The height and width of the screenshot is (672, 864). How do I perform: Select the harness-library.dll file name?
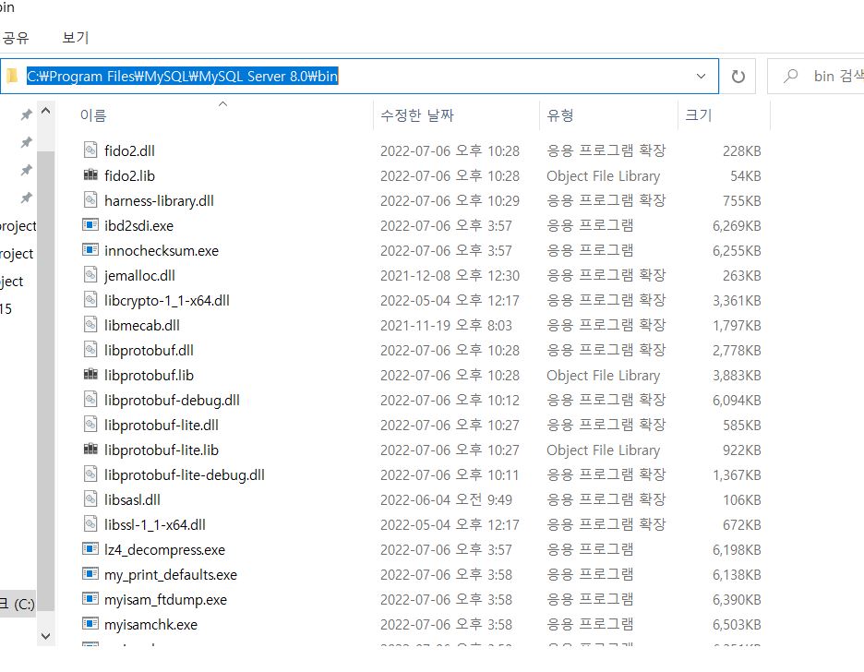160,200
